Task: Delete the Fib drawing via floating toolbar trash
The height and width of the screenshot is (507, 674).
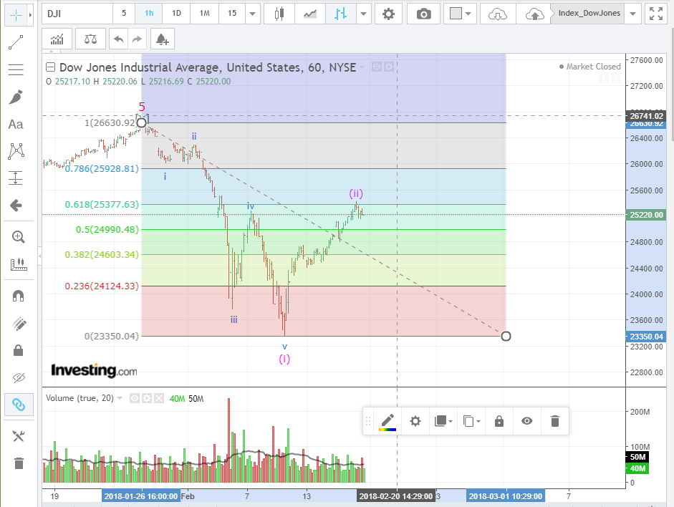Action: [555, 421]
